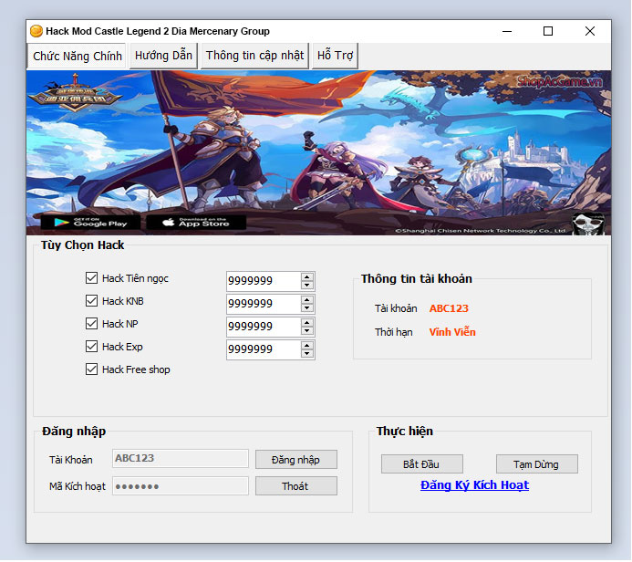Click the Hack Tiên ngọc number field
Screen dimensions: 632x562
point(264,281)
